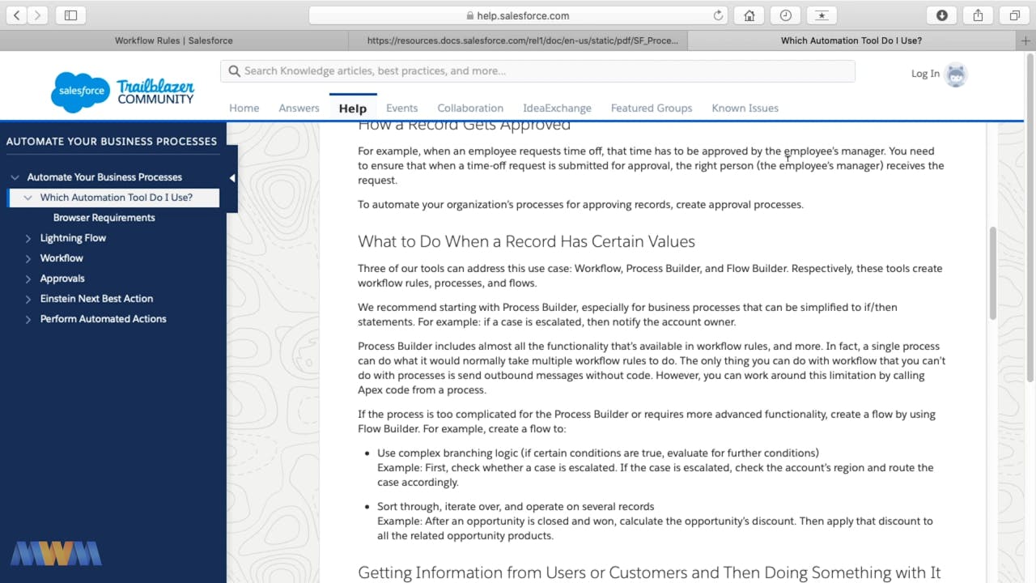This screenshot has height=583, width=1036.
Task: Click the Astro avatar icon
Action: (956, 74)
